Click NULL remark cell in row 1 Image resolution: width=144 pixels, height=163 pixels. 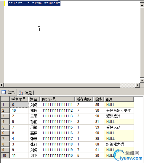119,105
